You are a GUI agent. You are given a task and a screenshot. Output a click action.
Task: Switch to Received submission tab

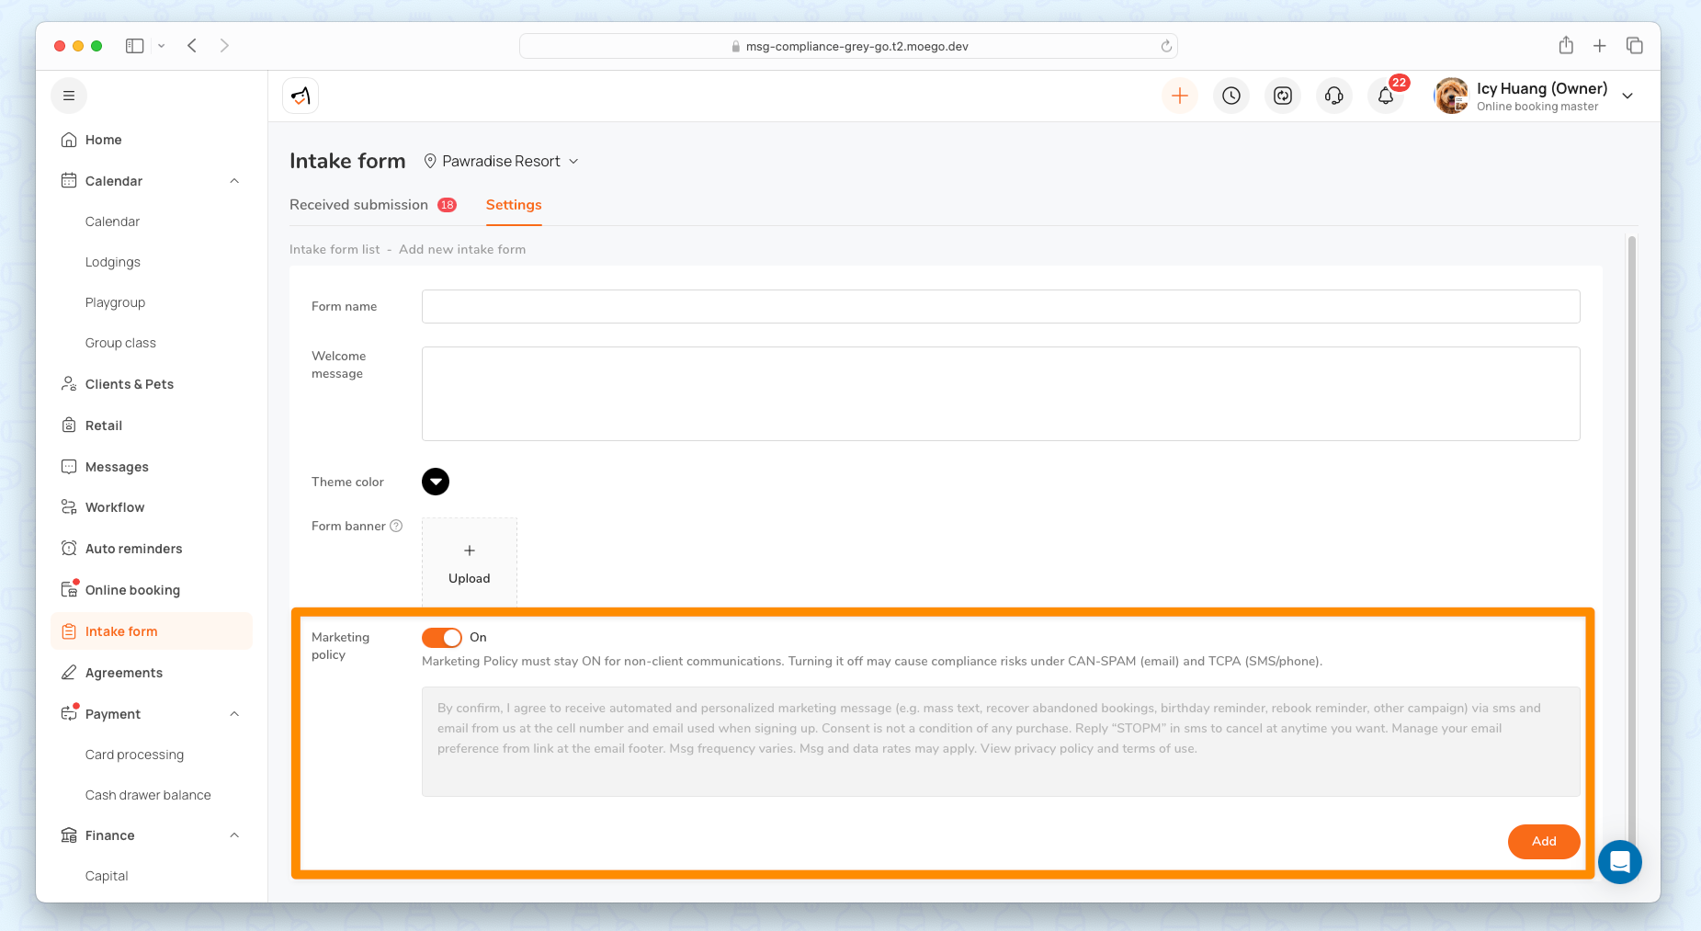pos(359,205)
